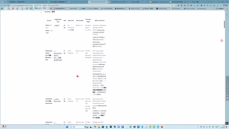
Task: Show hidden system tray icons
Action: (x=198, y=127)
